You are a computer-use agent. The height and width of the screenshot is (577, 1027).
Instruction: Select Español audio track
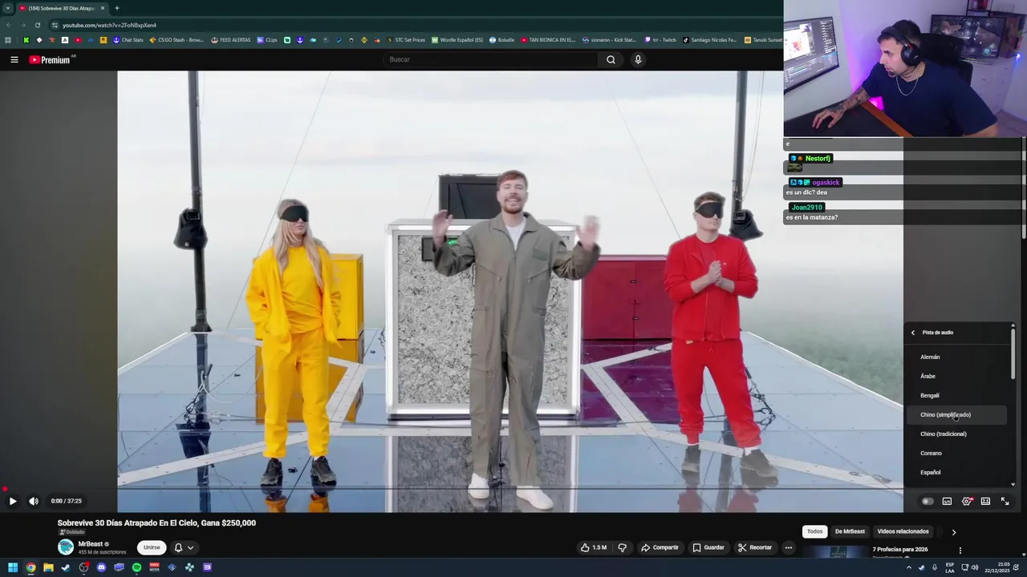[x=957, y=472]
